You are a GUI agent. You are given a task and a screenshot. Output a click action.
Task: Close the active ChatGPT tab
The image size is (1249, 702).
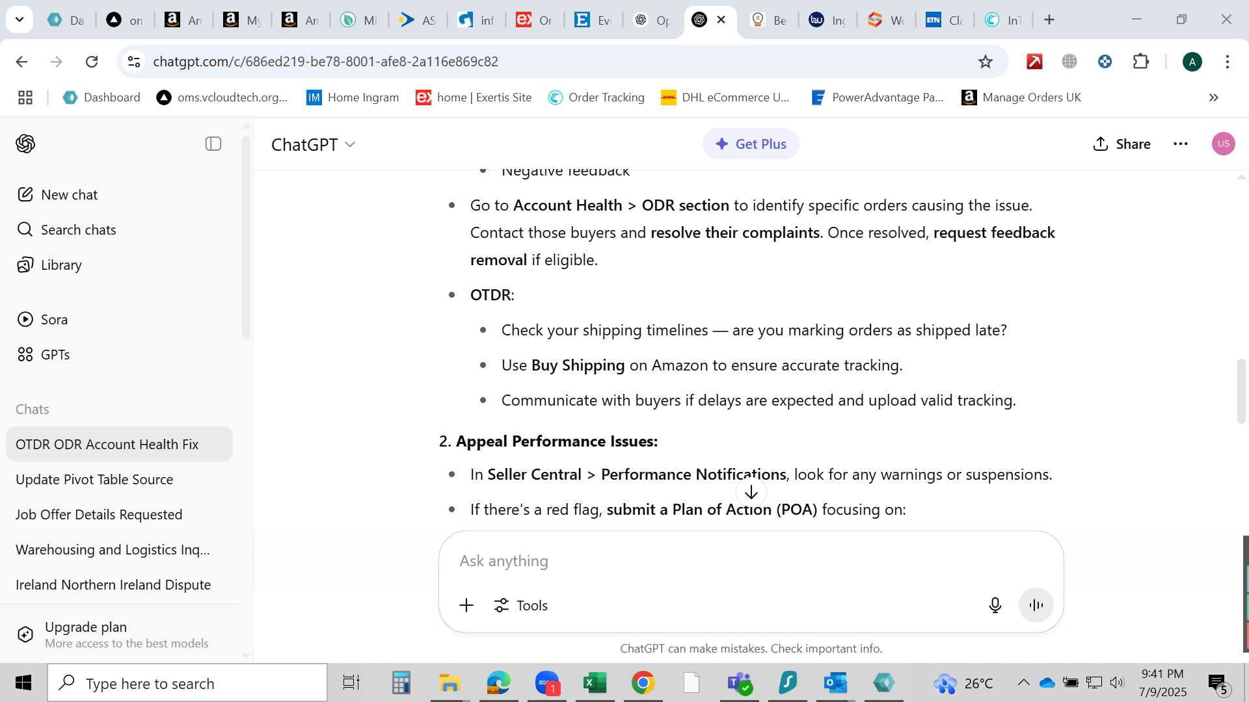point(721,19)
